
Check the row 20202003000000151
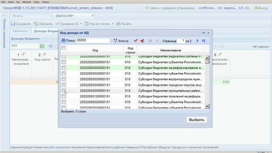point(63,68)
